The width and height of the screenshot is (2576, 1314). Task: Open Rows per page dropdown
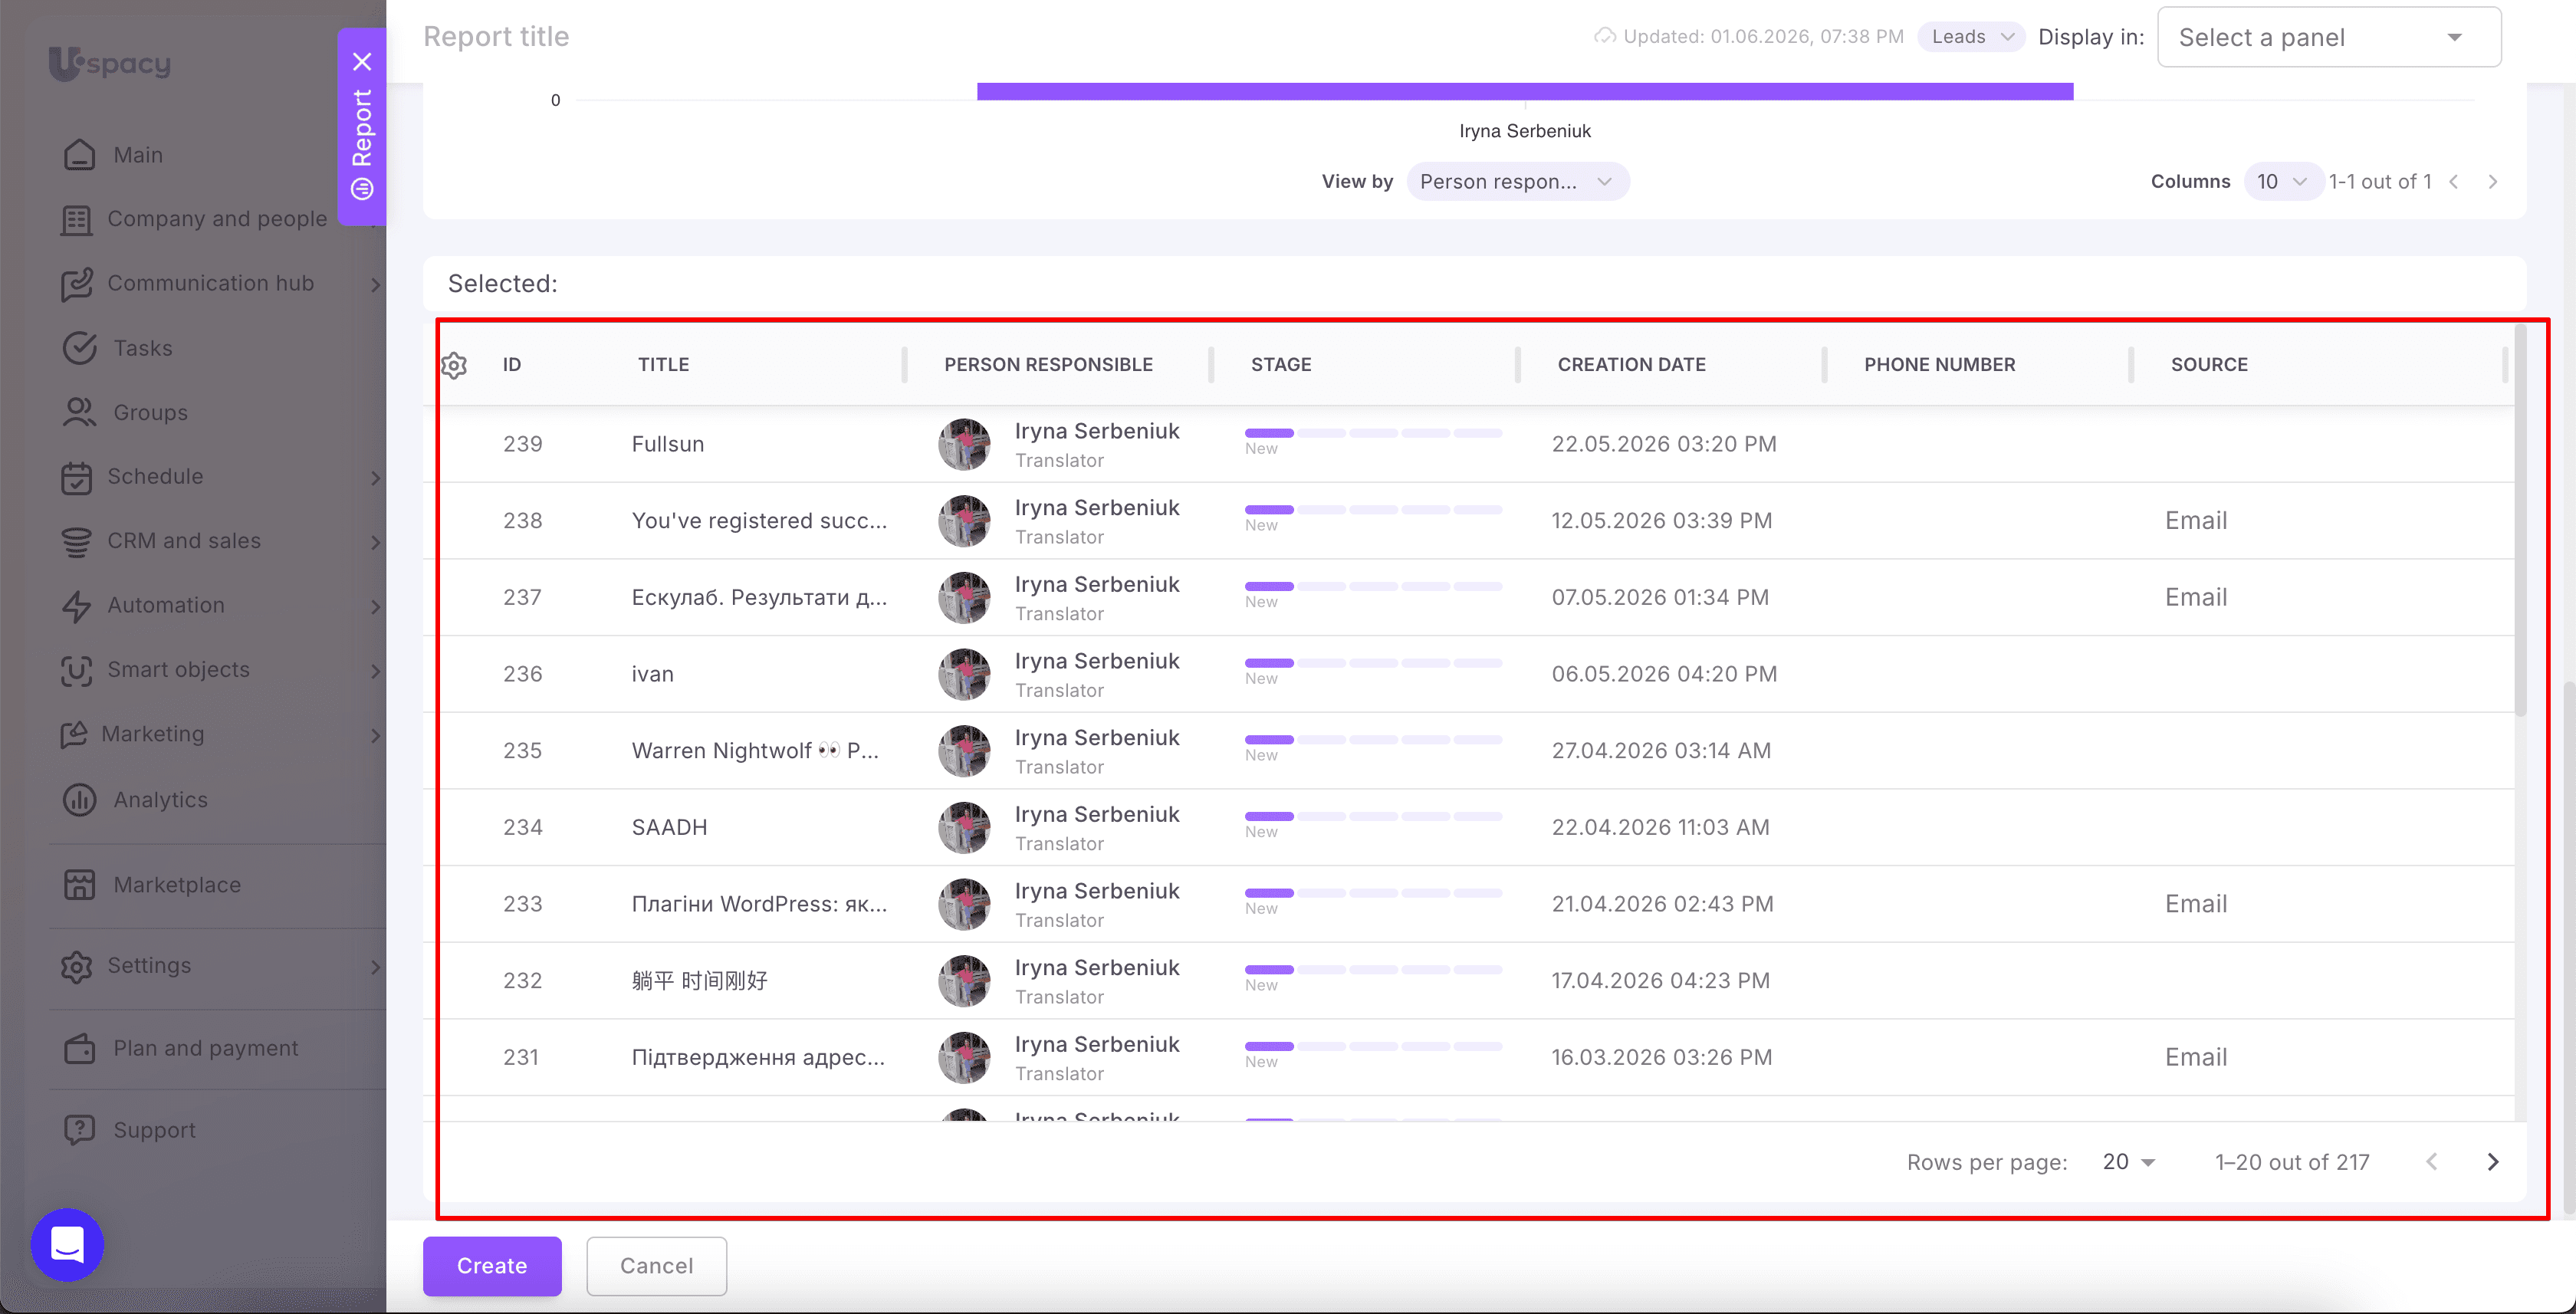(x=2129, y=1162)
